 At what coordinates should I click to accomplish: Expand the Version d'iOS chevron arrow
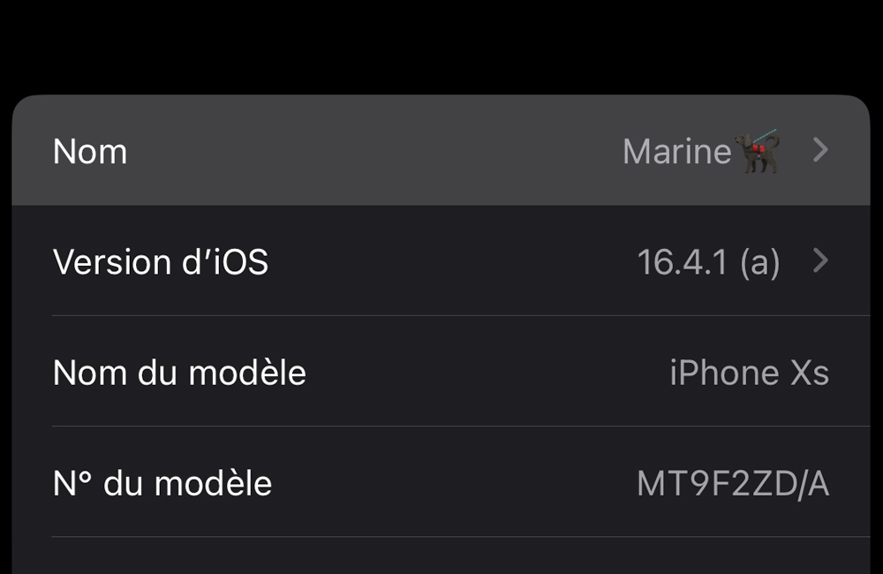coord(820,261)
